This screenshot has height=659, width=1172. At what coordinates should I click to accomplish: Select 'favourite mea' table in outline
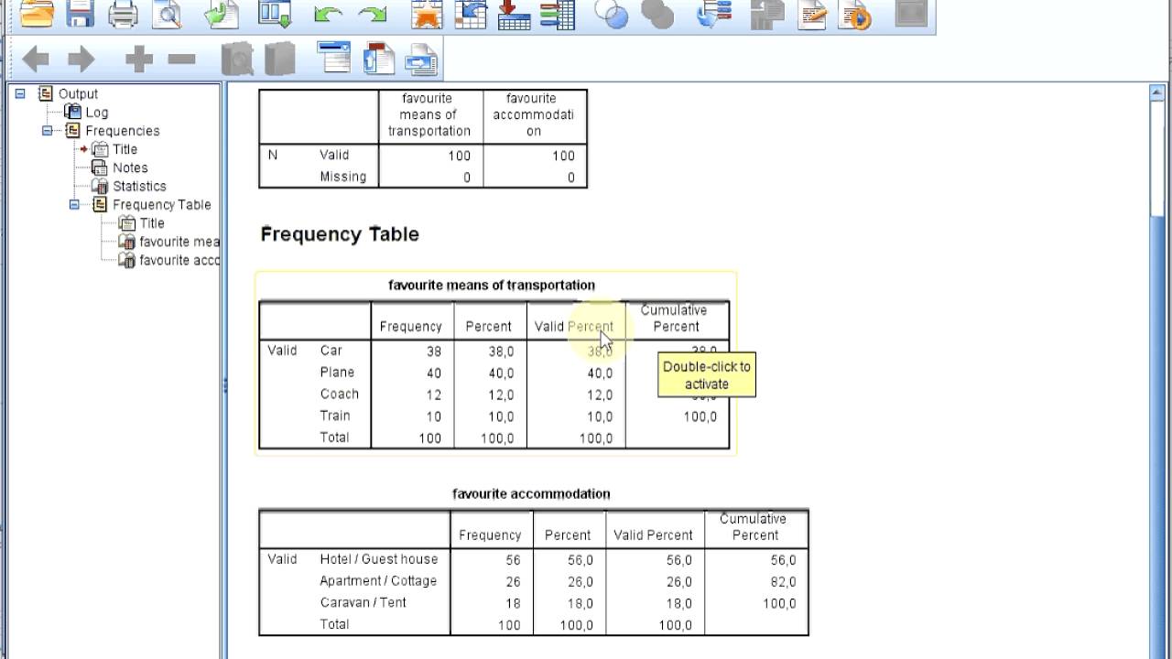pyautogui.click(x=179, y=242)
